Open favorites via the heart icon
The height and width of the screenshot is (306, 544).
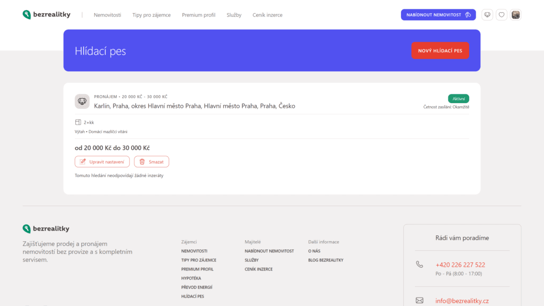[x=501, y=15]
